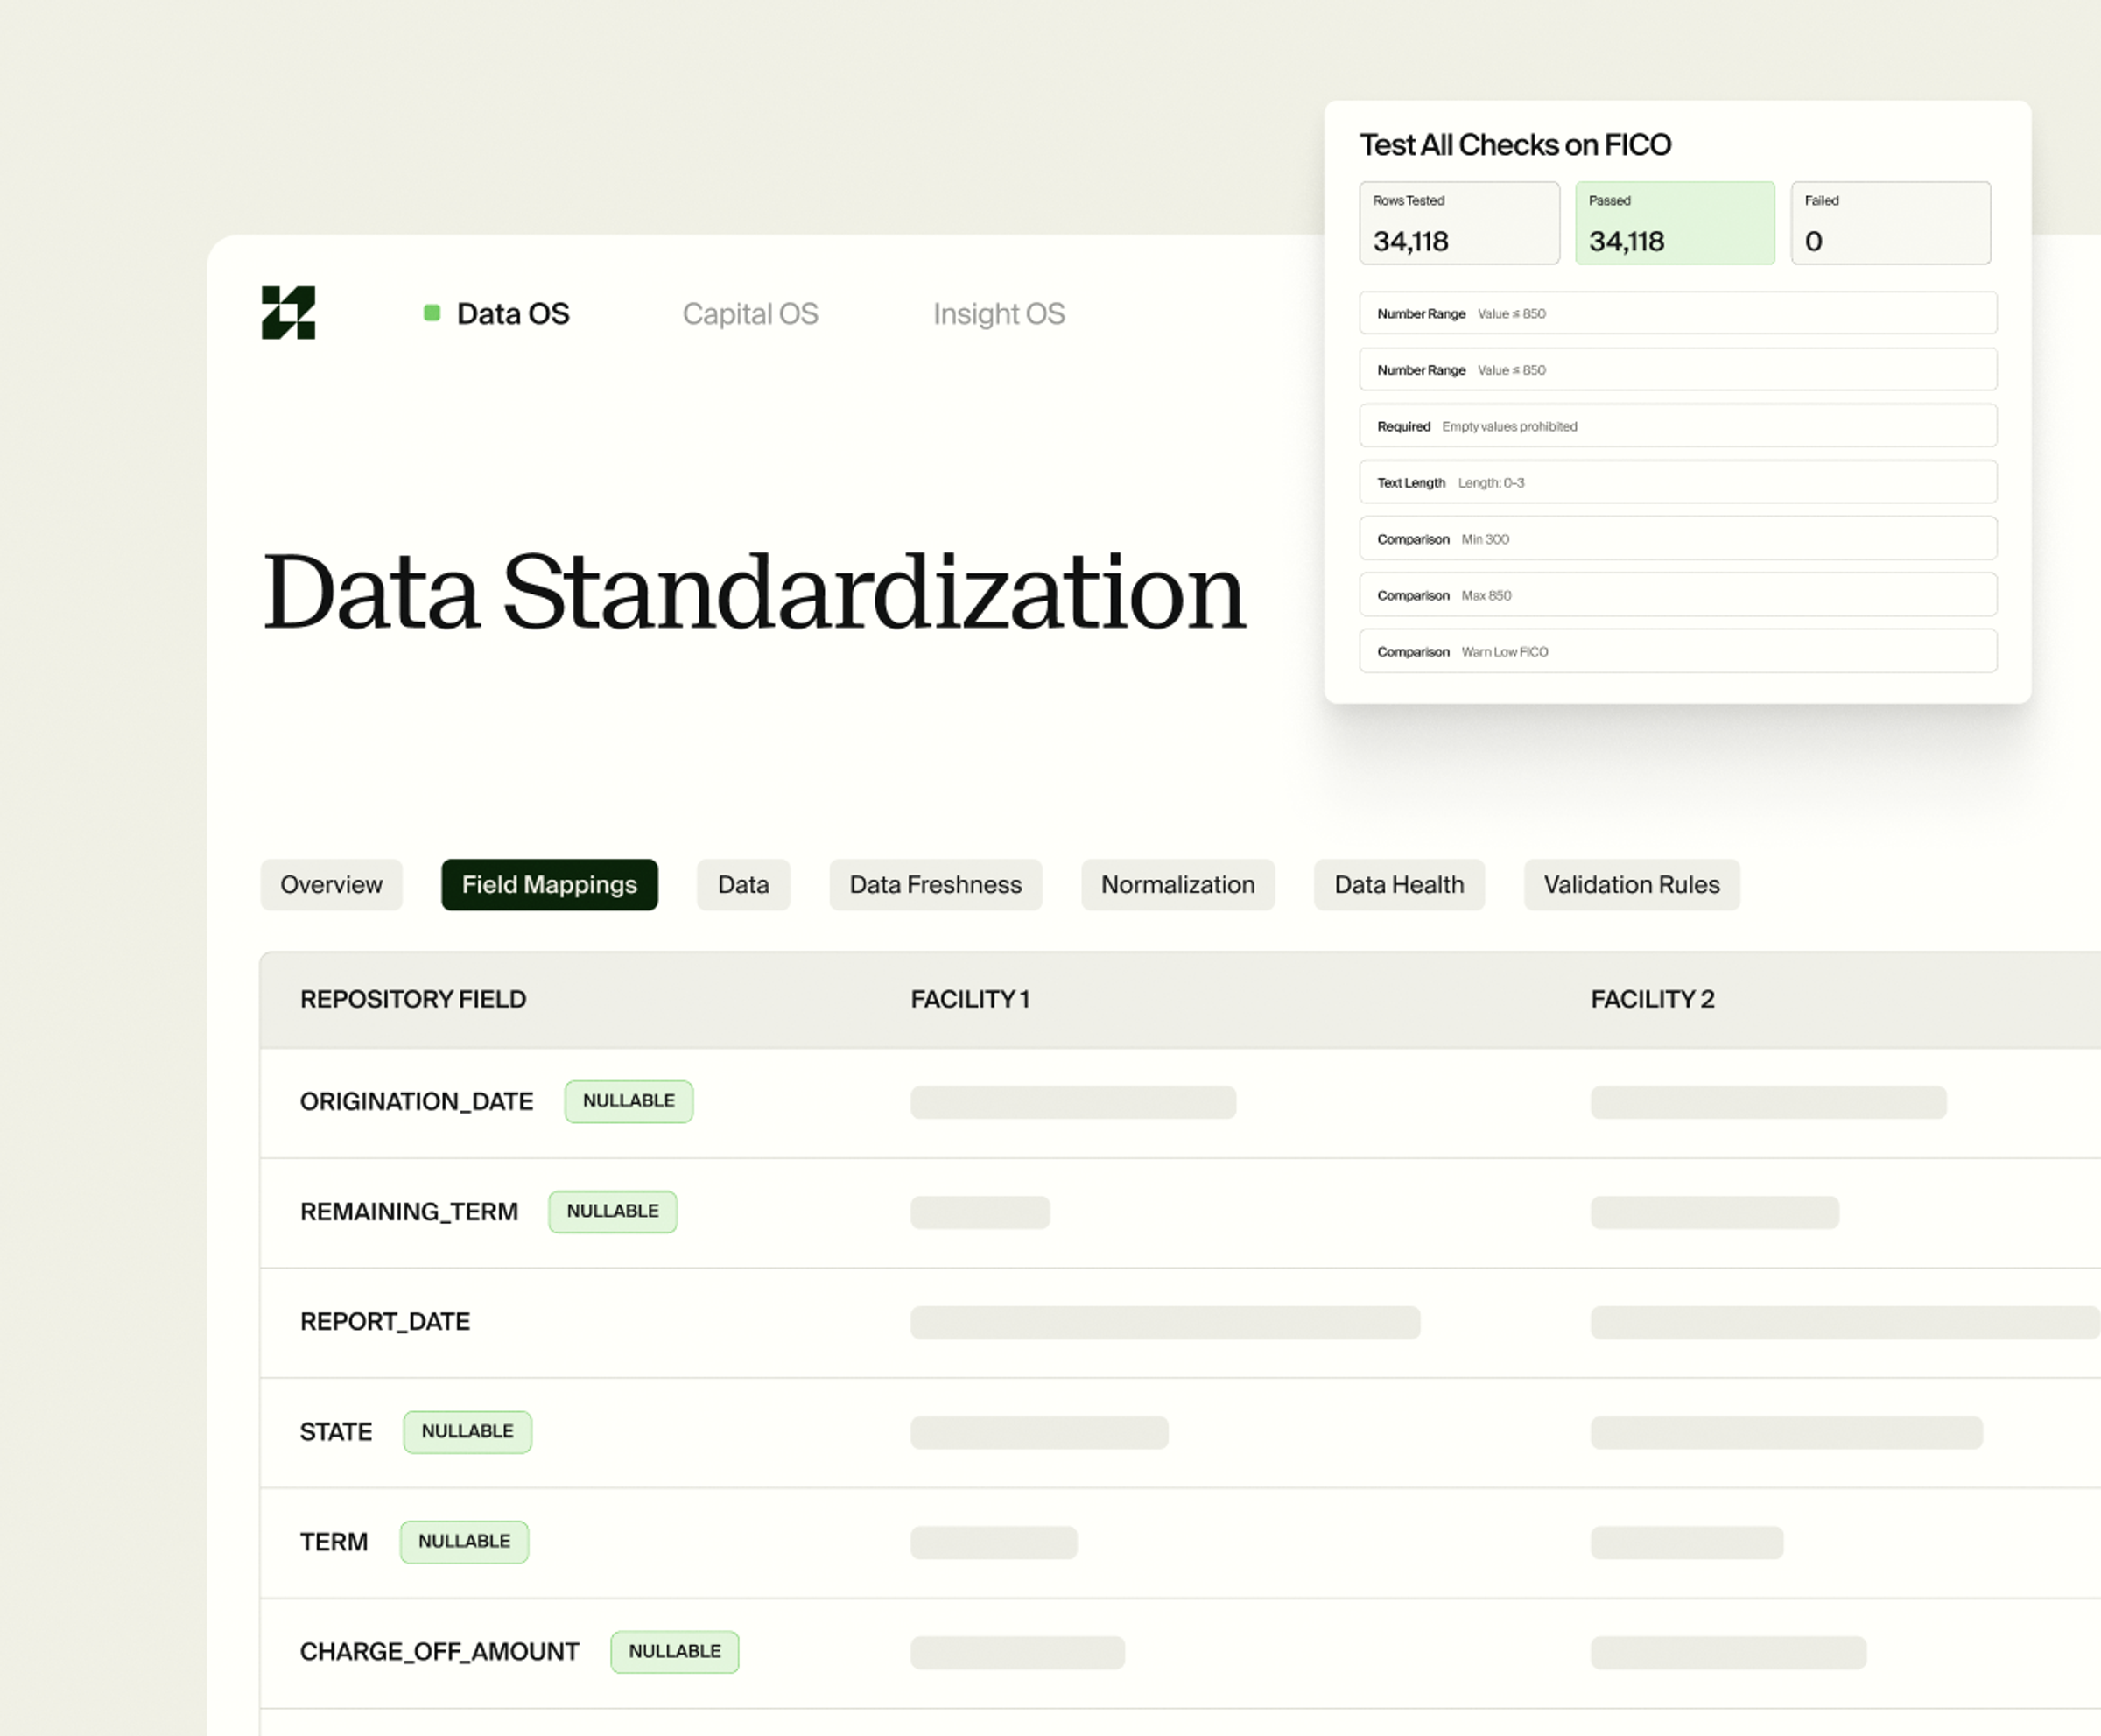The height and width of the screenshot is (1736, 2101).
Task: Open the Overview tab
Action: click(x=331, y=885)
